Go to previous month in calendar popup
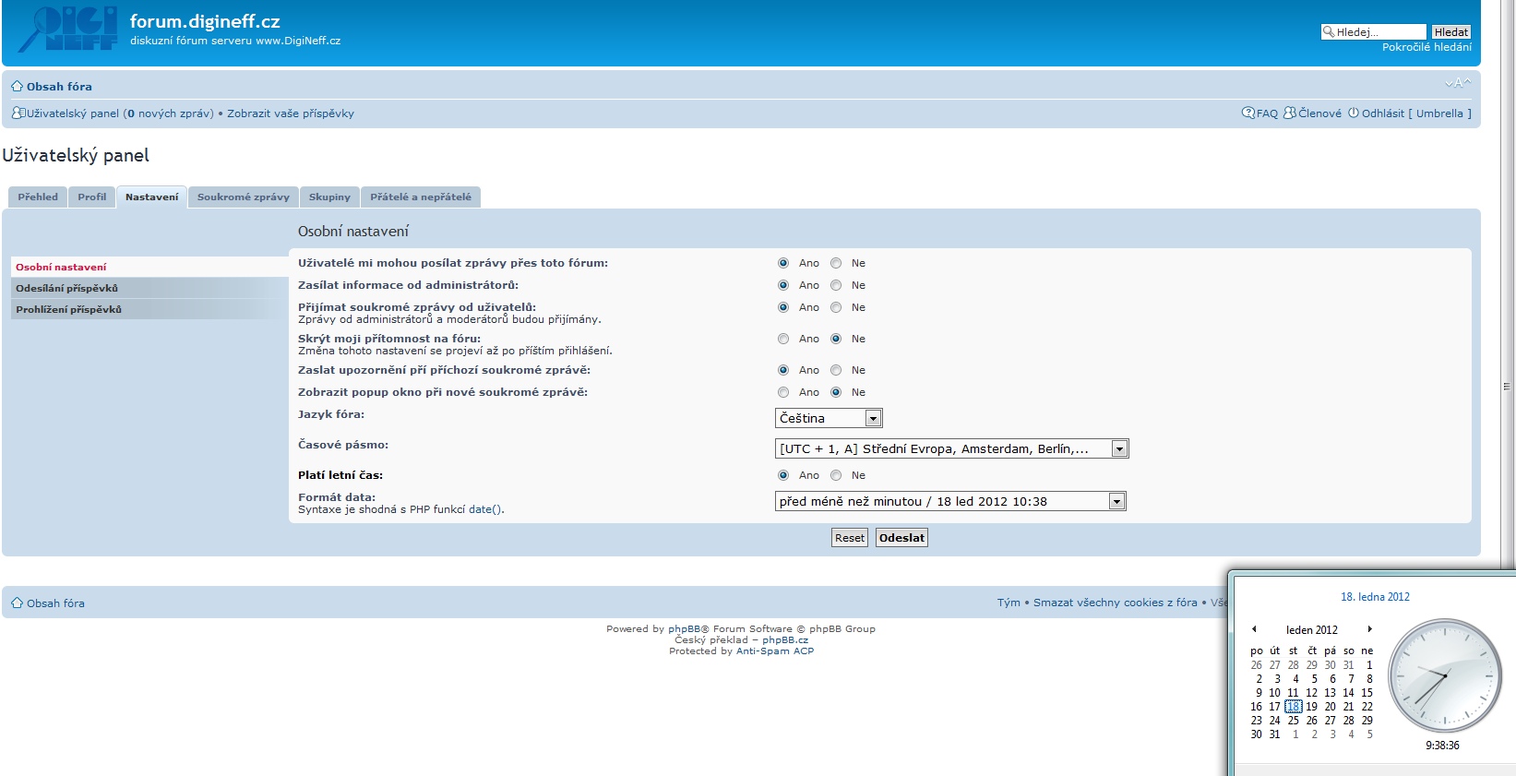1516x776 pixels. pos(1254,629)
